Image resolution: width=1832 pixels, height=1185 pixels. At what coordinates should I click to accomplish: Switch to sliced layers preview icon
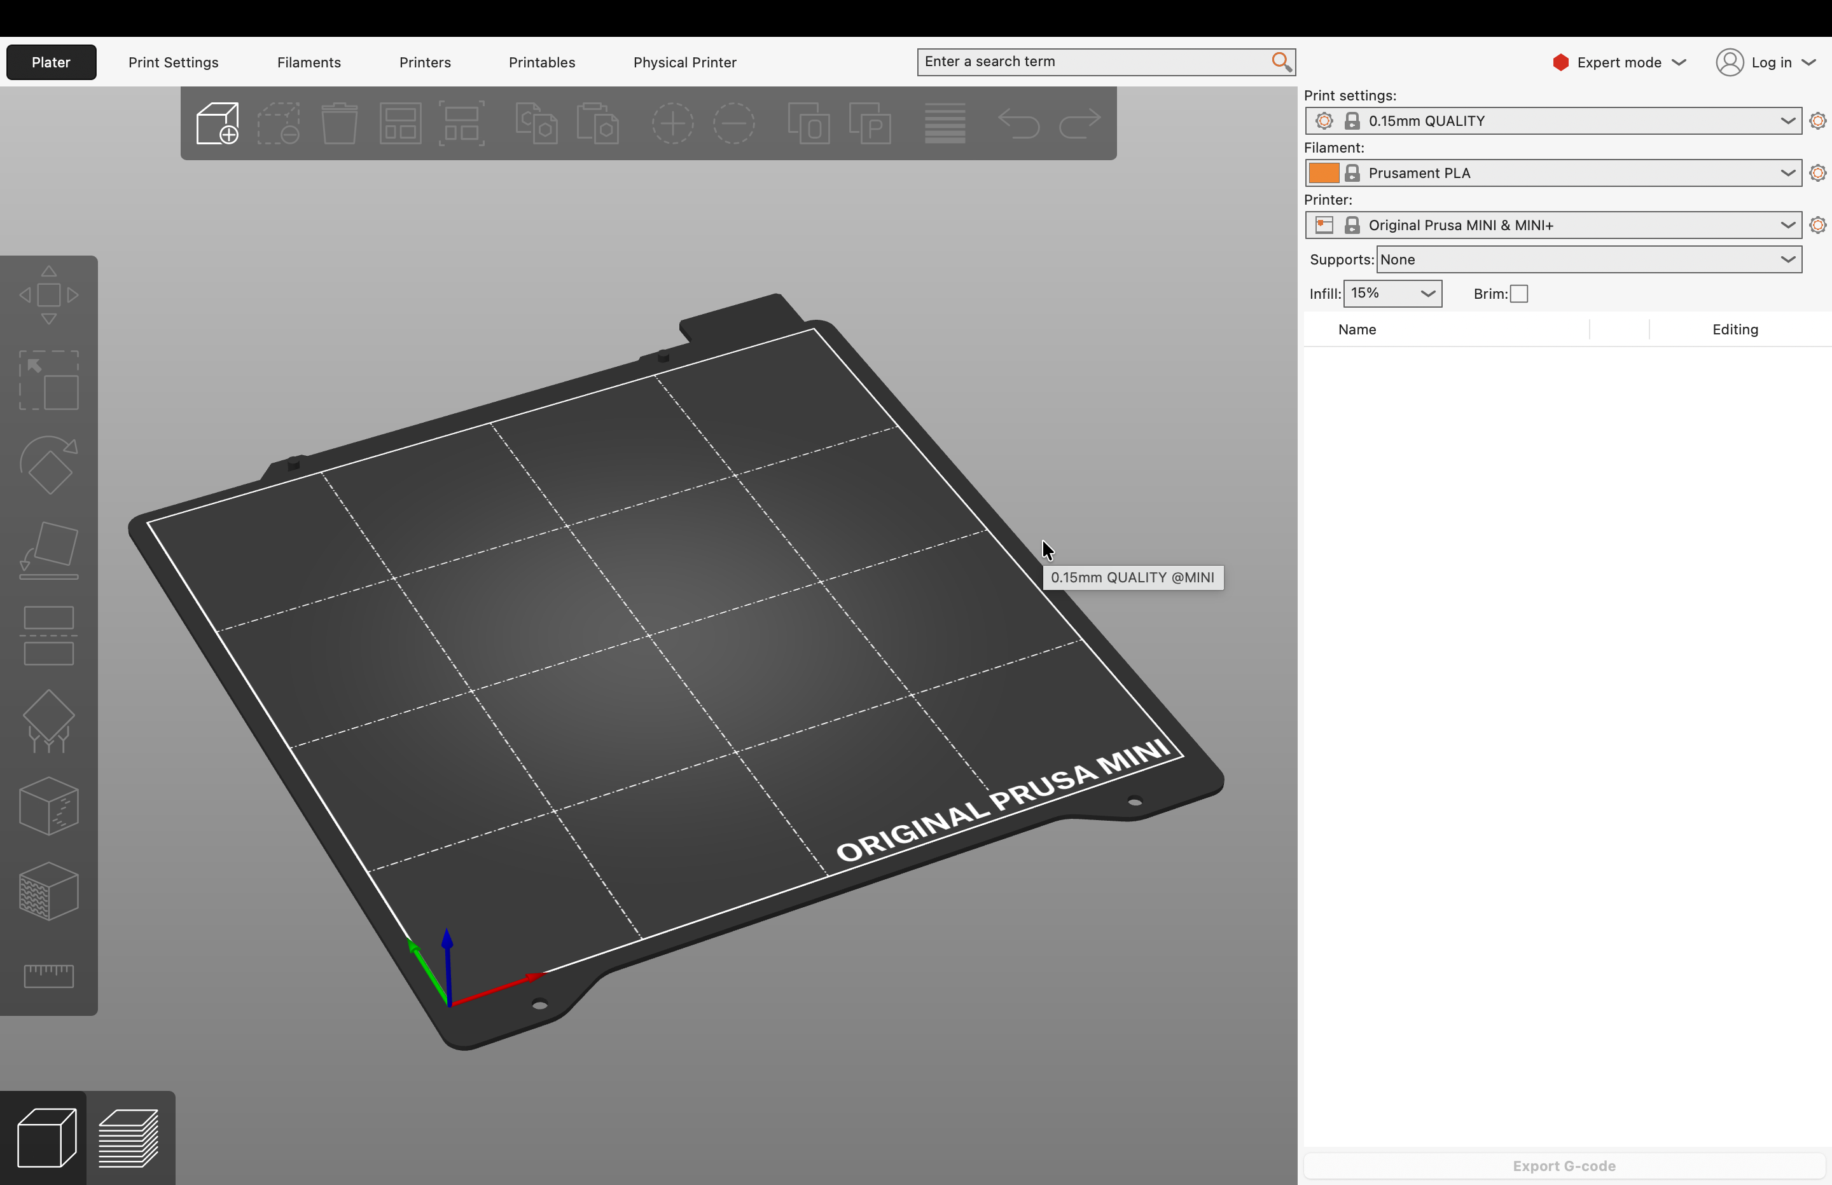[129, 1137]
